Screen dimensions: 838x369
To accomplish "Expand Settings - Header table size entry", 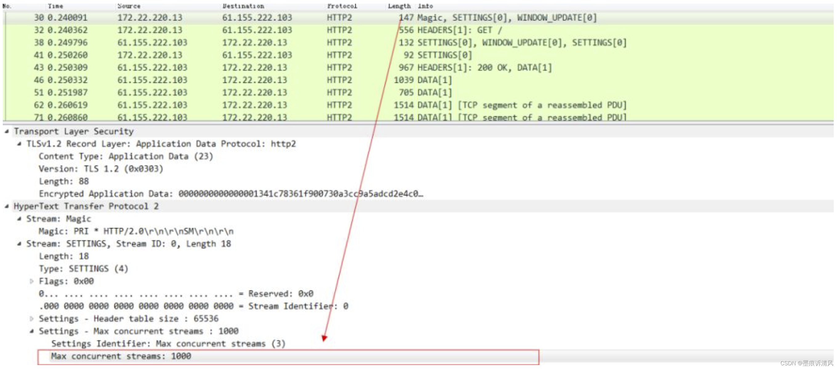I will (32, 319).
